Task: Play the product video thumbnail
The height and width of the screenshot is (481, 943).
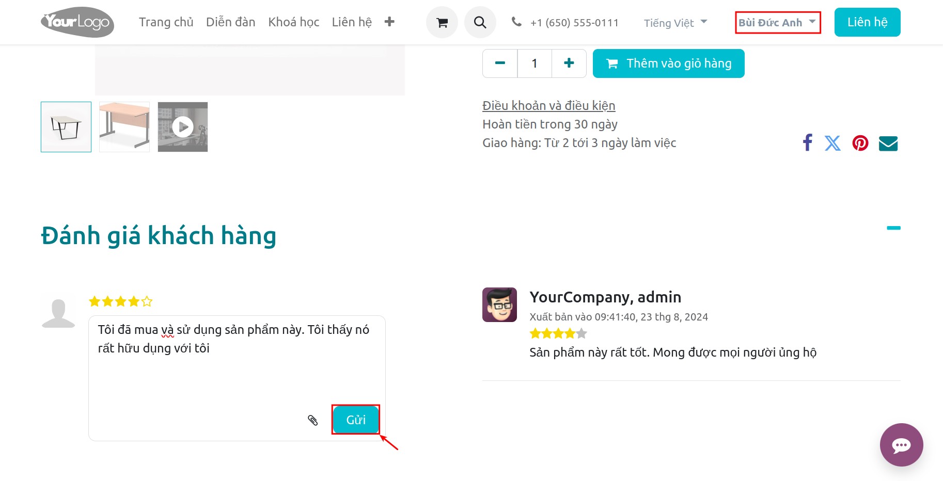Action: pyautogui.click(x=183, y=127)
